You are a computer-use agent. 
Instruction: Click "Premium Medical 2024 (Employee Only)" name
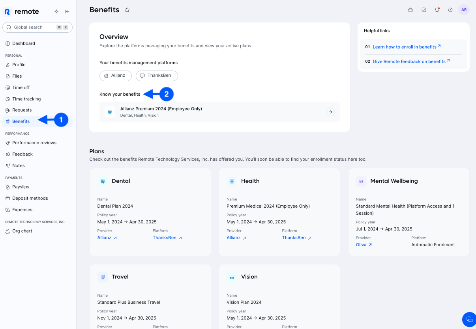(268, 206)
